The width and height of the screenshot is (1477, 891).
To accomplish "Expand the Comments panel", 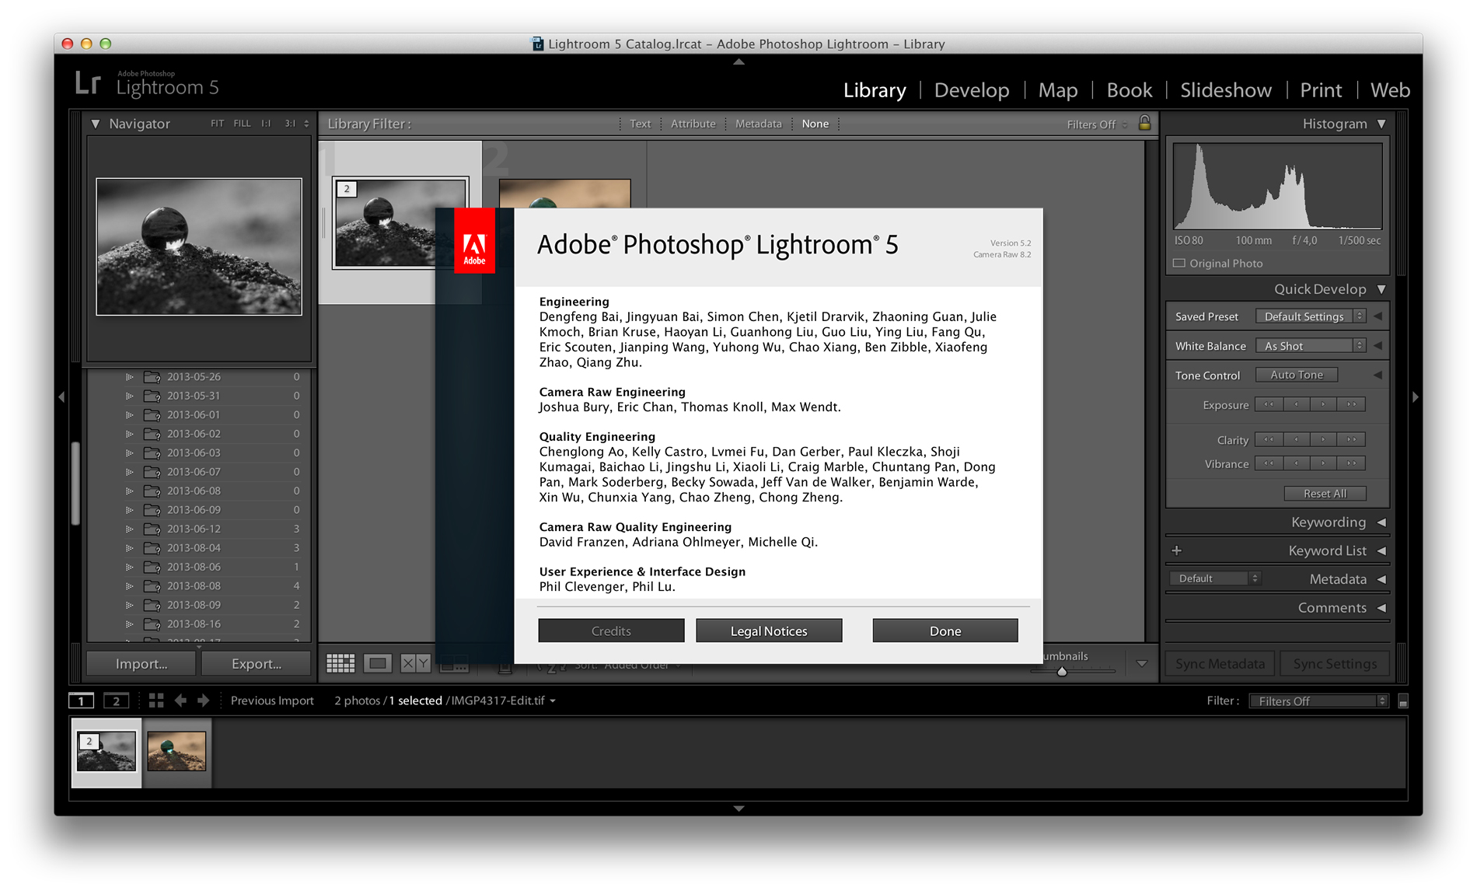I will coord(1381,608).
